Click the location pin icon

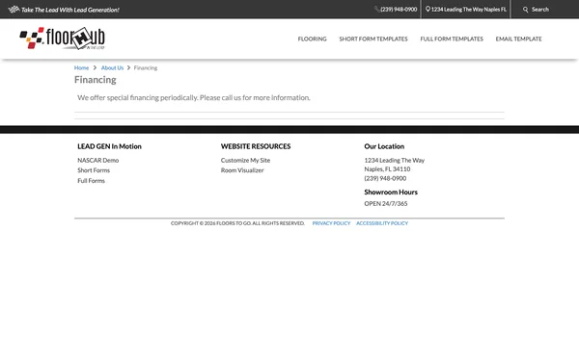[x=427, y=10]
